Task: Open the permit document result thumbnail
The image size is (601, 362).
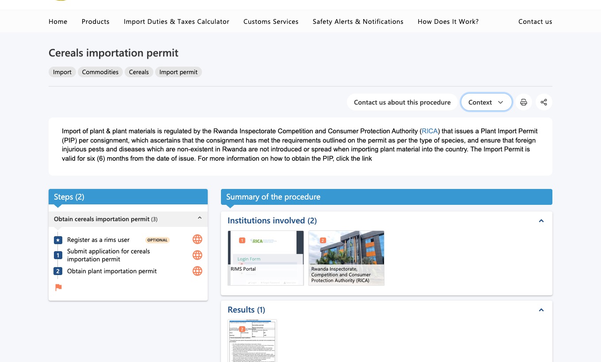Action: pyautogui.click(x=252, y=340)
